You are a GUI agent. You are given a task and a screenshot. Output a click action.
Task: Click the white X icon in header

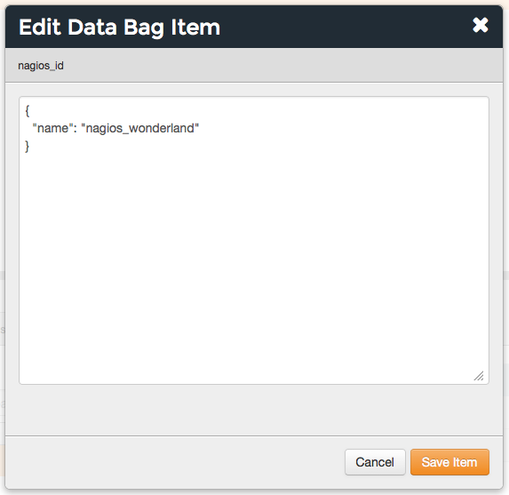coord(480,26)
